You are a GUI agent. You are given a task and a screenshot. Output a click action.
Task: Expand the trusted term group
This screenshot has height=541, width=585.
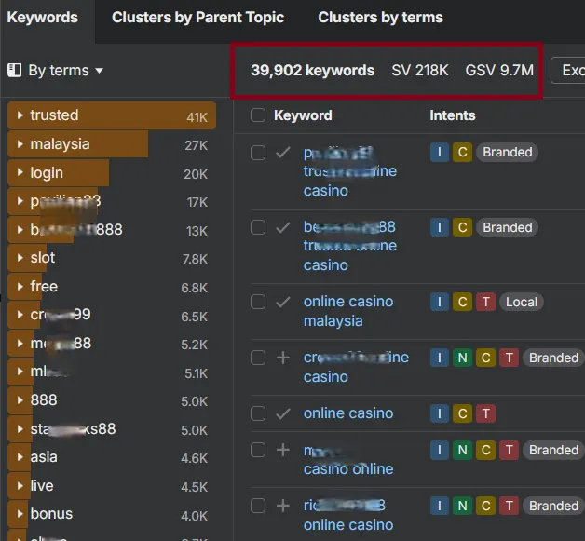click(x=20, y=115)
